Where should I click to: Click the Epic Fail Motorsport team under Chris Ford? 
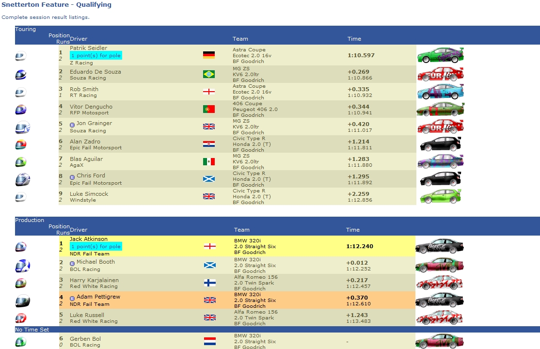click(96, 183)
